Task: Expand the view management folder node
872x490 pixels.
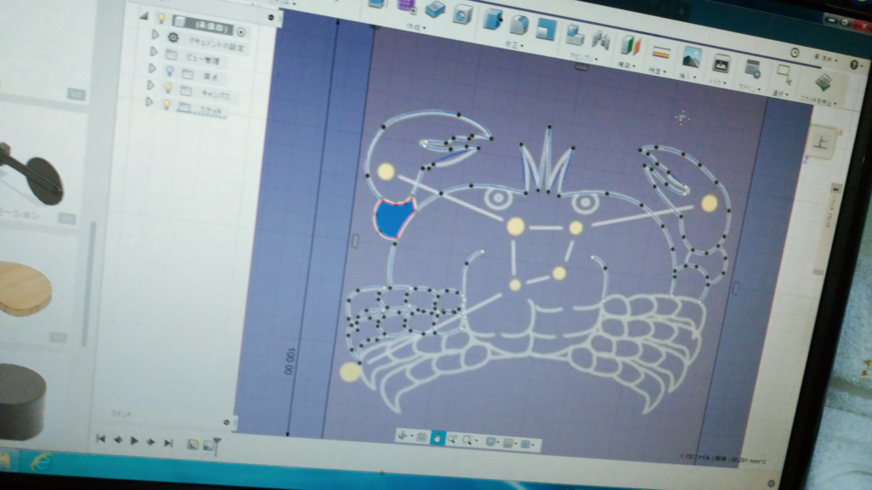Action: [153, 52]
